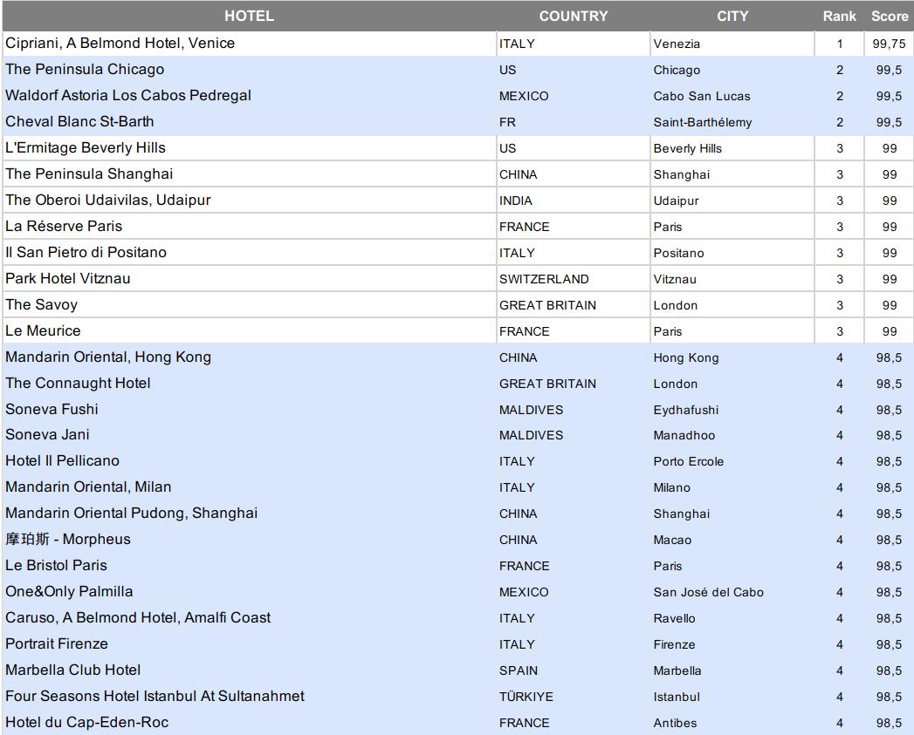Viewport: 914px width, 735px height.
Task: Click La Réserve Paris hotel name
Action: click(64, 226)
